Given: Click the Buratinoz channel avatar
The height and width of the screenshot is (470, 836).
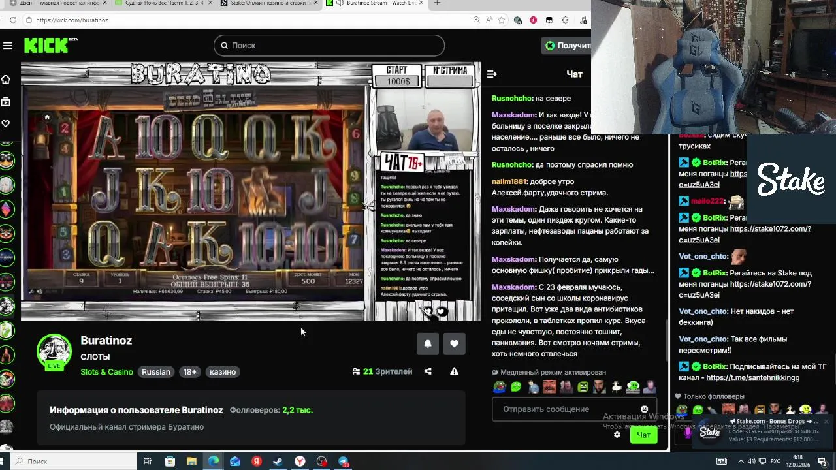Looking at the screenshot, I should point(54,351).
